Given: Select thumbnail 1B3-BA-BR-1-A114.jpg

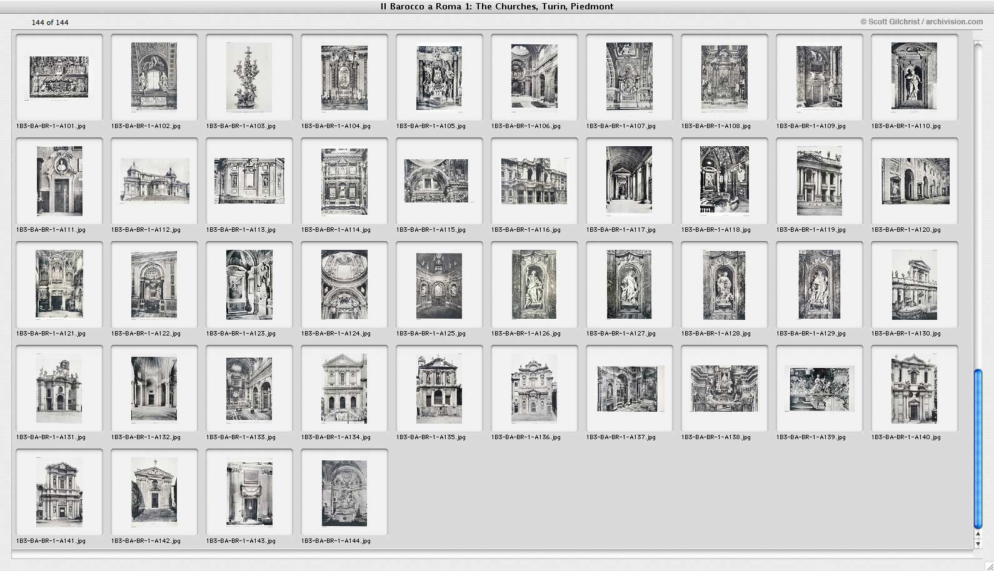Looking at the screenshot, I should [x=344, y=181].
